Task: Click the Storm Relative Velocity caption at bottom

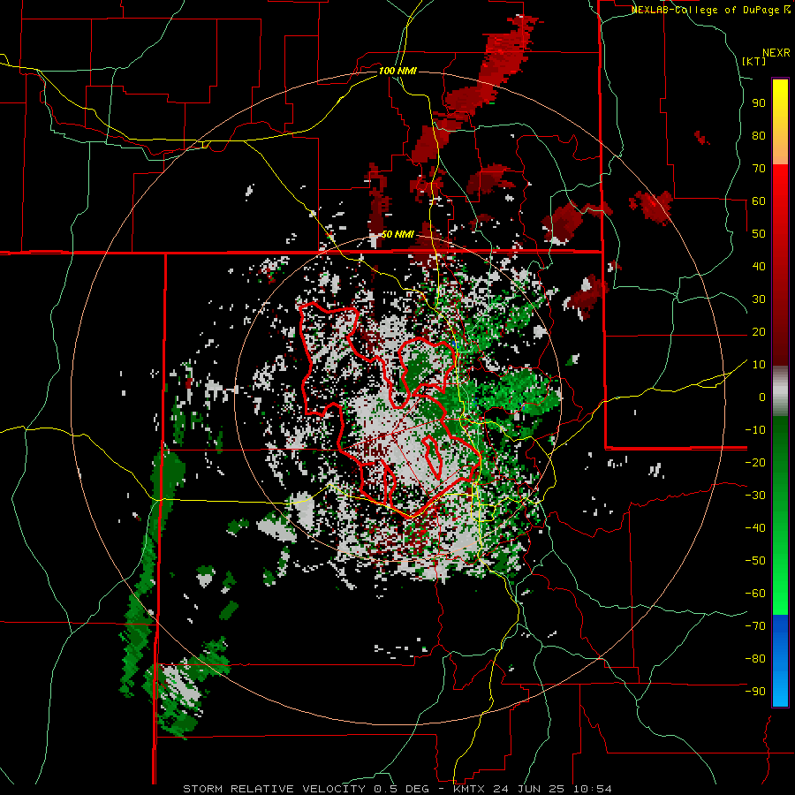Action: pyautogui.click(x=397, y=789)
